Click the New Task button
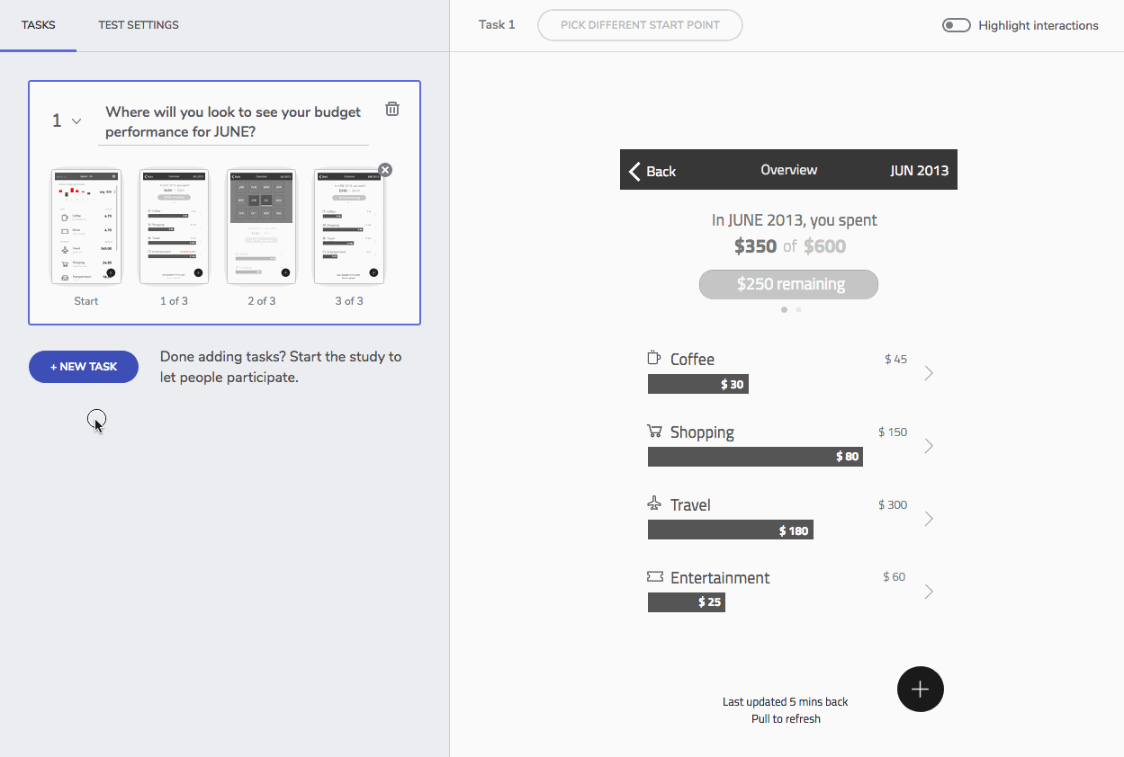This screenshot has height=757, width=1124. click(x=84, y=367)
